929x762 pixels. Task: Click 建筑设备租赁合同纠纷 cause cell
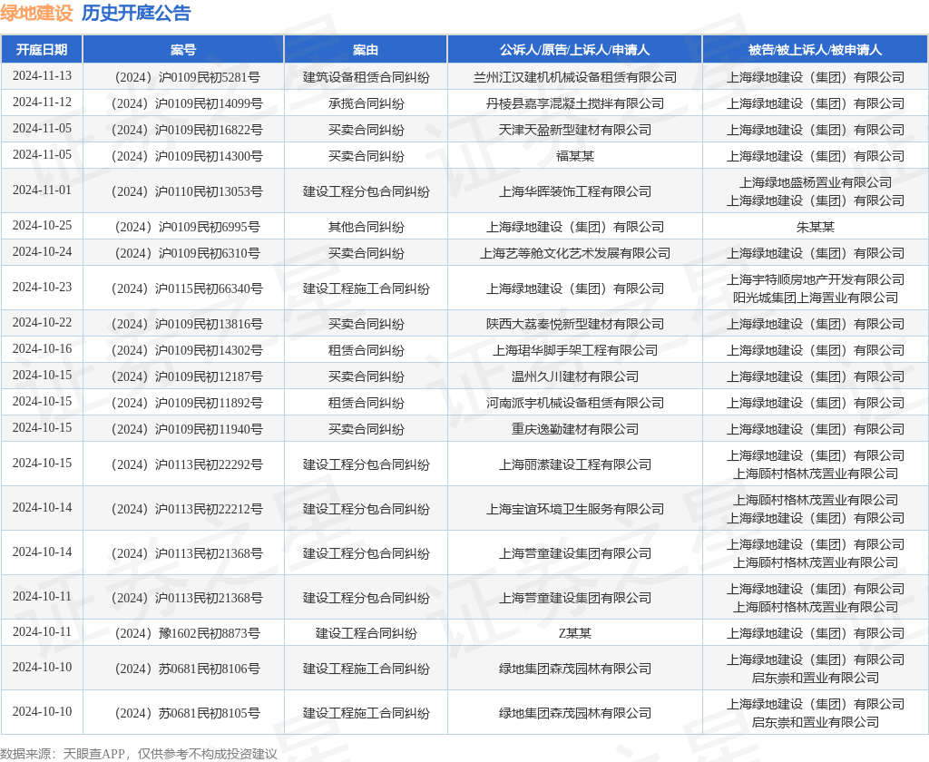pos(367,77)
